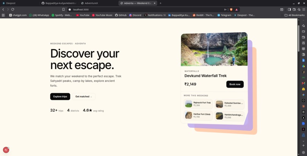Bookmark this page using the bookmark icon
307x156 pixels.
point(64,10)
